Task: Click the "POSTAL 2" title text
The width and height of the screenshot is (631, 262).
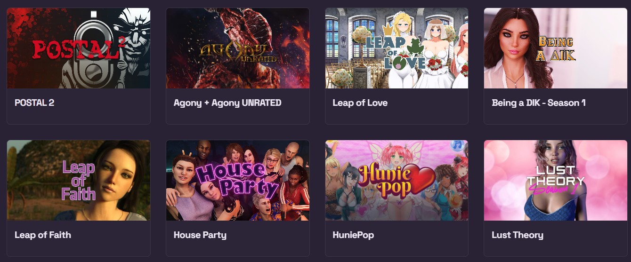Action: point(34,103)
